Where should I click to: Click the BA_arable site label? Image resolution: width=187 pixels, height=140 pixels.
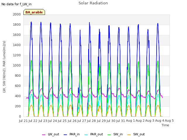[x=34, y=12]
